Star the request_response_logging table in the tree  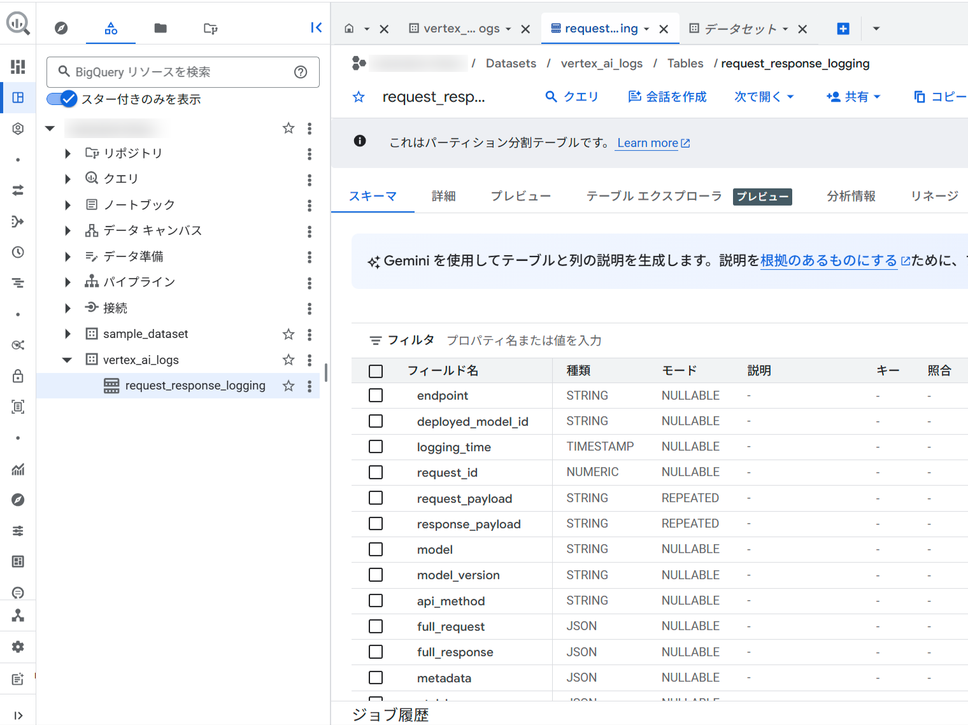click(288, 386)
